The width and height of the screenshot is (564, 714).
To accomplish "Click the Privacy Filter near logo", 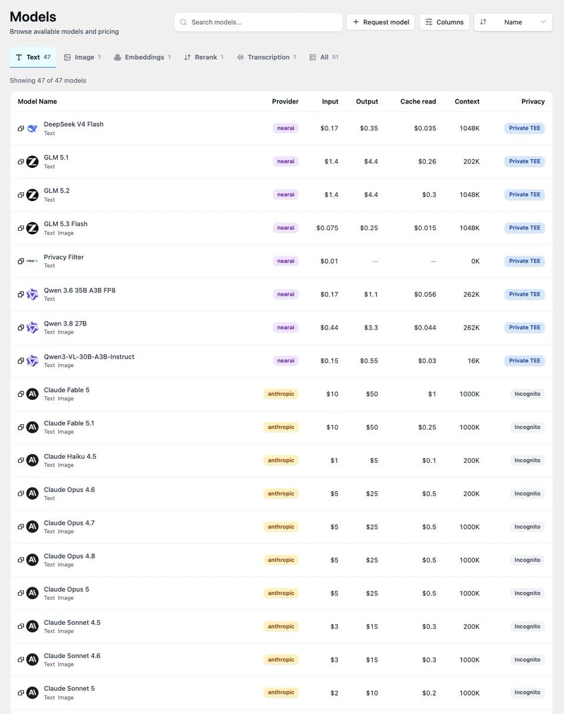I will [x=32, y=261].
